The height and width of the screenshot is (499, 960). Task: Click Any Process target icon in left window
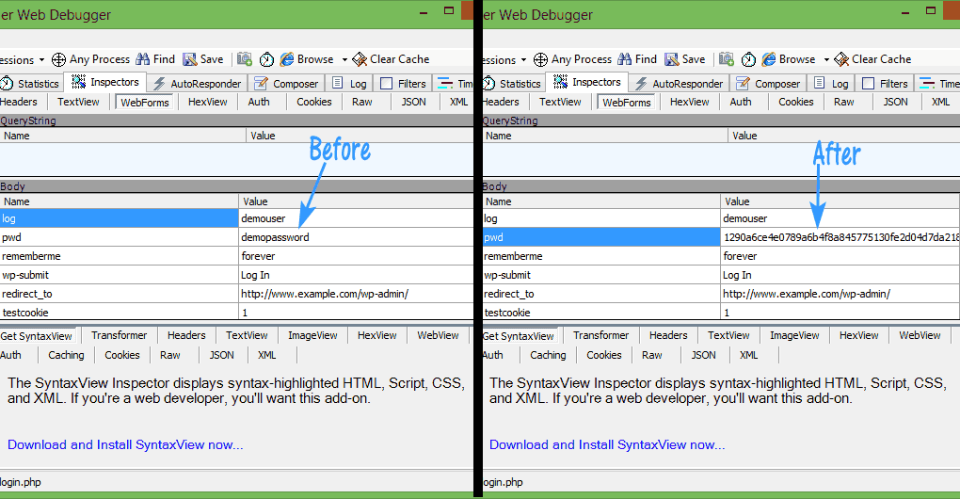[58, 59]
